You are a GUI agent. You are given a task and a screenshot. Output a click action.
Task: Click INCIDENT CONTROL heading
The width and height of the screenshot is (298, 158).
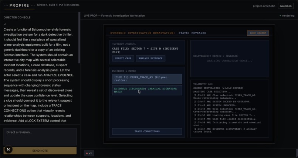[124, 44]
